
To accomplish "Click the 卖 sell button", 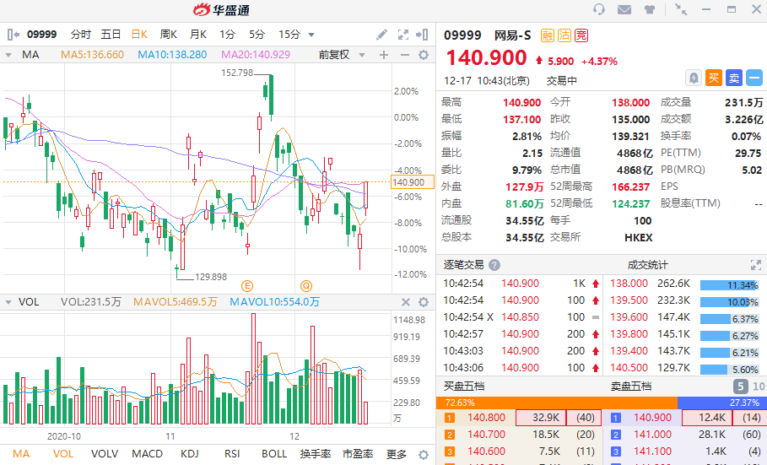I will click(x=734, y=78).
